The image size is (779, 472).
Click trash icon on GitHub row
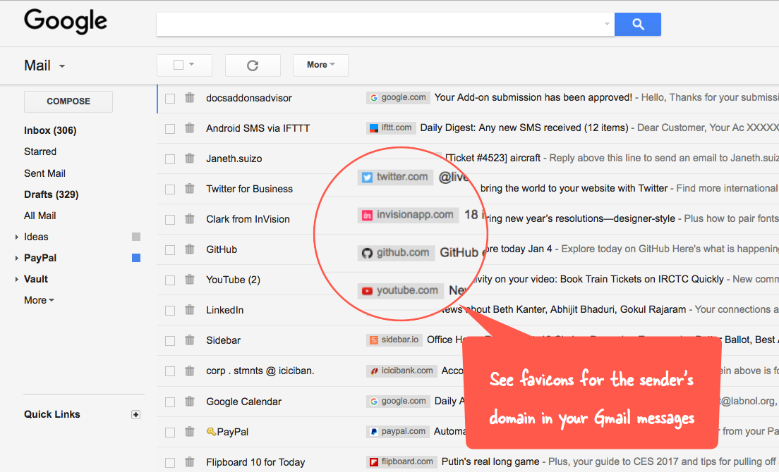(x=190, y=249)
